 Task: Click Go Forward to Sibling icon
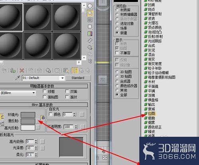(x=88, y=70)
